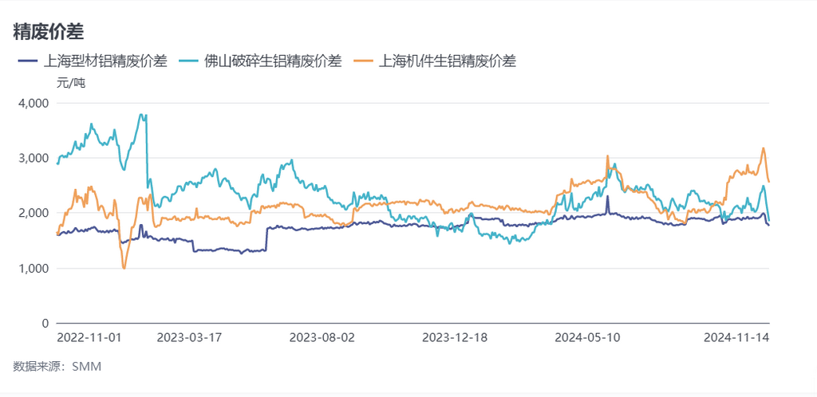Click the 元/吨 unit label
The height and width of the screenshot is (397, 817).
coord(70,83)
